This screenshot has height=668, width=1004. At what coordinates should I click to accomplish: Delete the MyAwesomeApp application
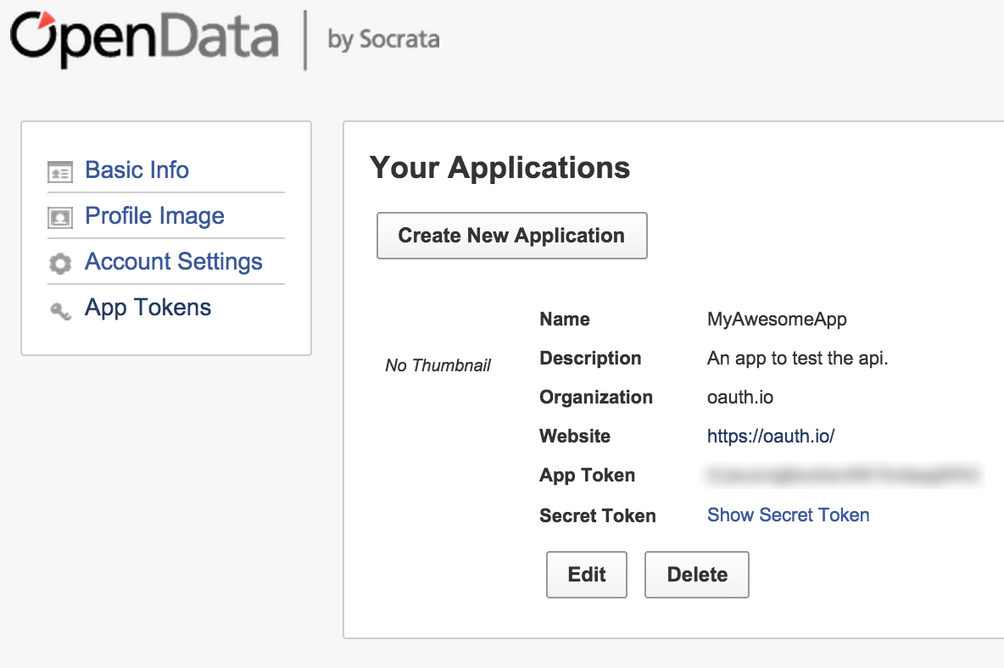click(697, 575)
